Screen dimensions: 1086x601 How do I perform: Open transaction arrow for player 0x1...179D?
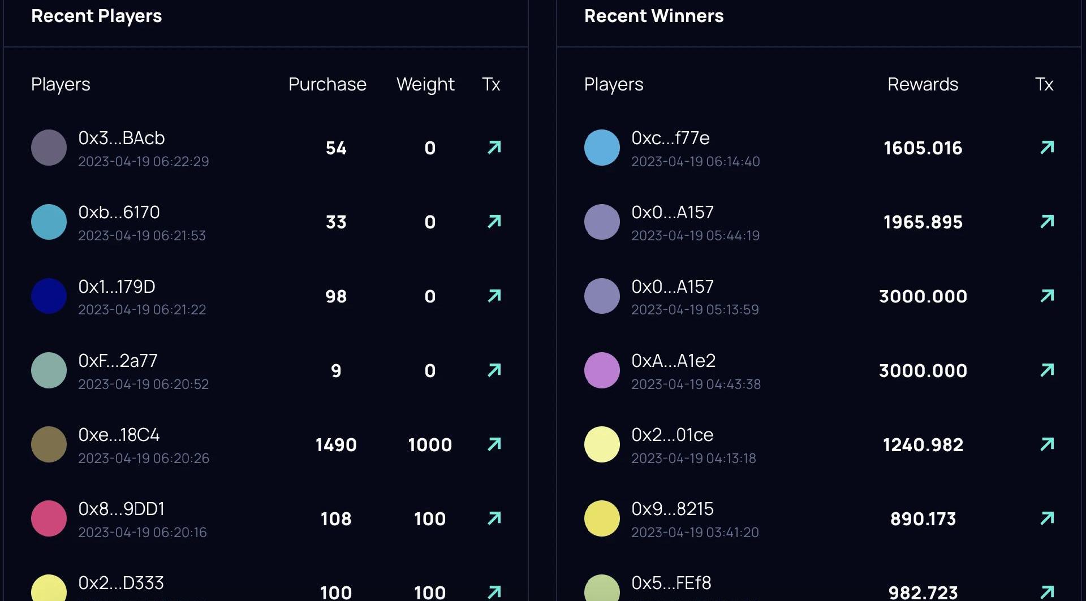pos(494,296)
